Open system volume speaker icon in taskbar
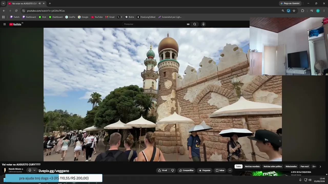Image resolution: width=328 pixels, height=184 pixels. click(310, 180)
